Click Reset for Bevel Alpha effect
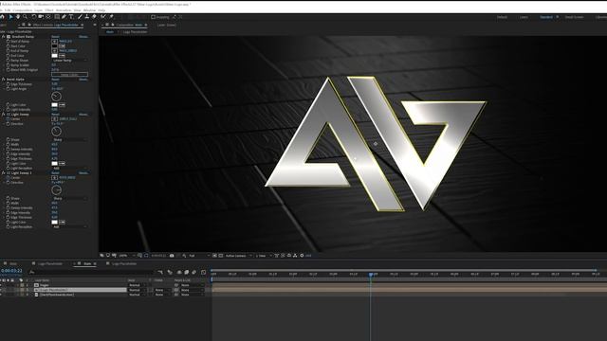Viewport: 607px width, 341px height. 55,80
